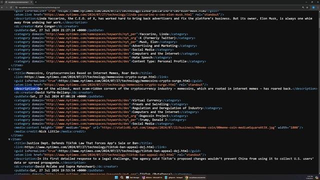Open site information icon in address bar

coord(16,7)
